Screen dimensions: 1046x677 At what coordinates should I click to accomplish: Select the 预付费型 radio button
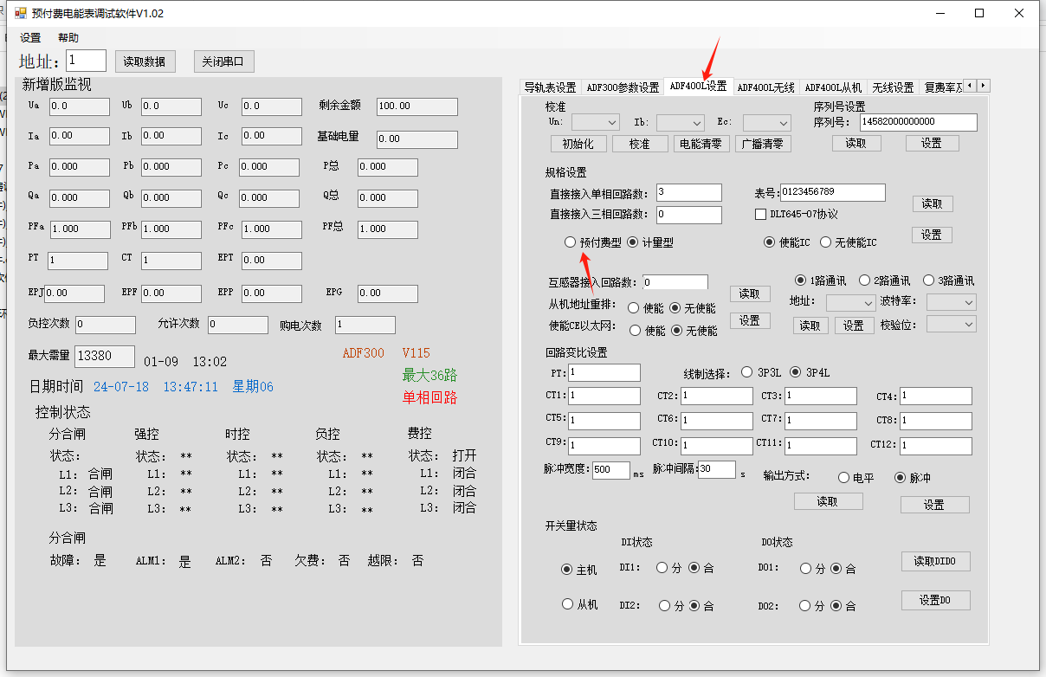pyautogui.click(x=570, y=242)
